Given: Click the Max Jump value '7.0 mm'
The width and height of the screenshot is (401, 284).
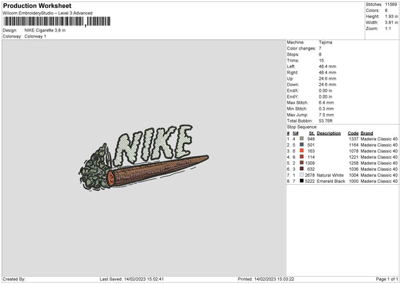Looking at the screenshot, I should pyautogui.click(x=326, y=115).
